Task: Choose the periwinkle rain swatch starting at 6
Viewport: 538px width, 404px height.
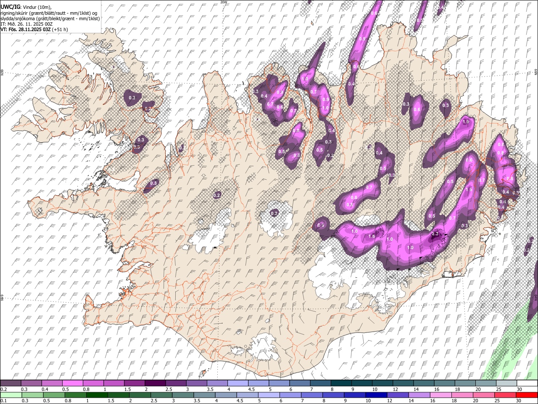Action: coord(290,395)
